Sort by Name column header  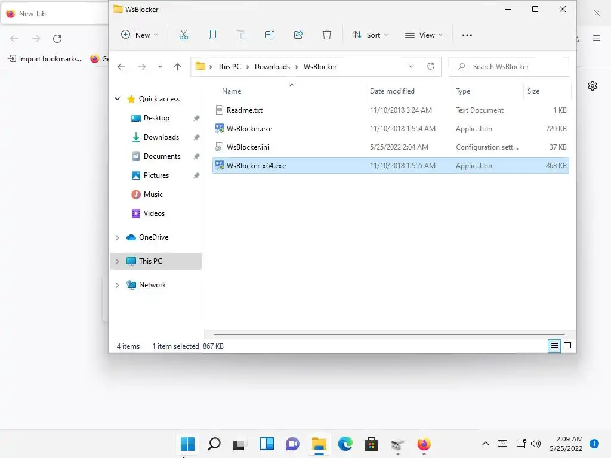point(232,91)
